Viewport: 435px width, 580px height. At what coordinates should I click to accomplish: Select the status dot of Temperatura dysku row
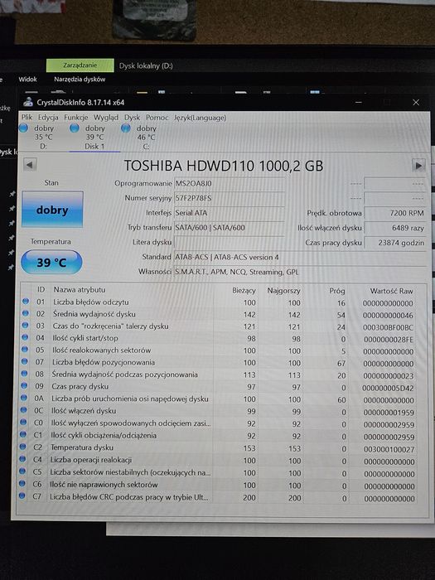23,447
